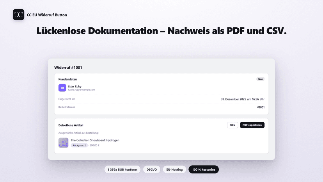Click The Collection Snowboard: Hydrogen name
The height and width of the screenshot is (182, 323).
[95, 140]
